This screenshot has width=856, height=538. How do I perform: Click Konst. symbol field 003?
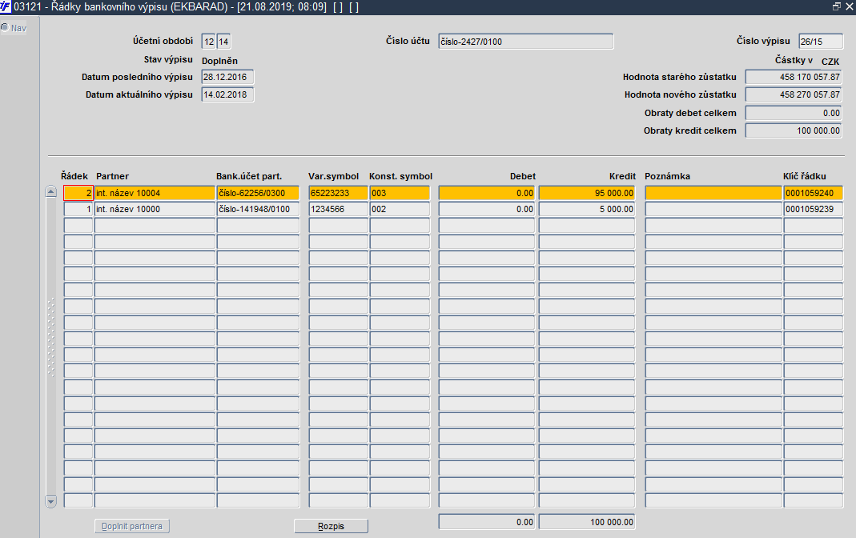pyautogui.click(x=400, y=193)
